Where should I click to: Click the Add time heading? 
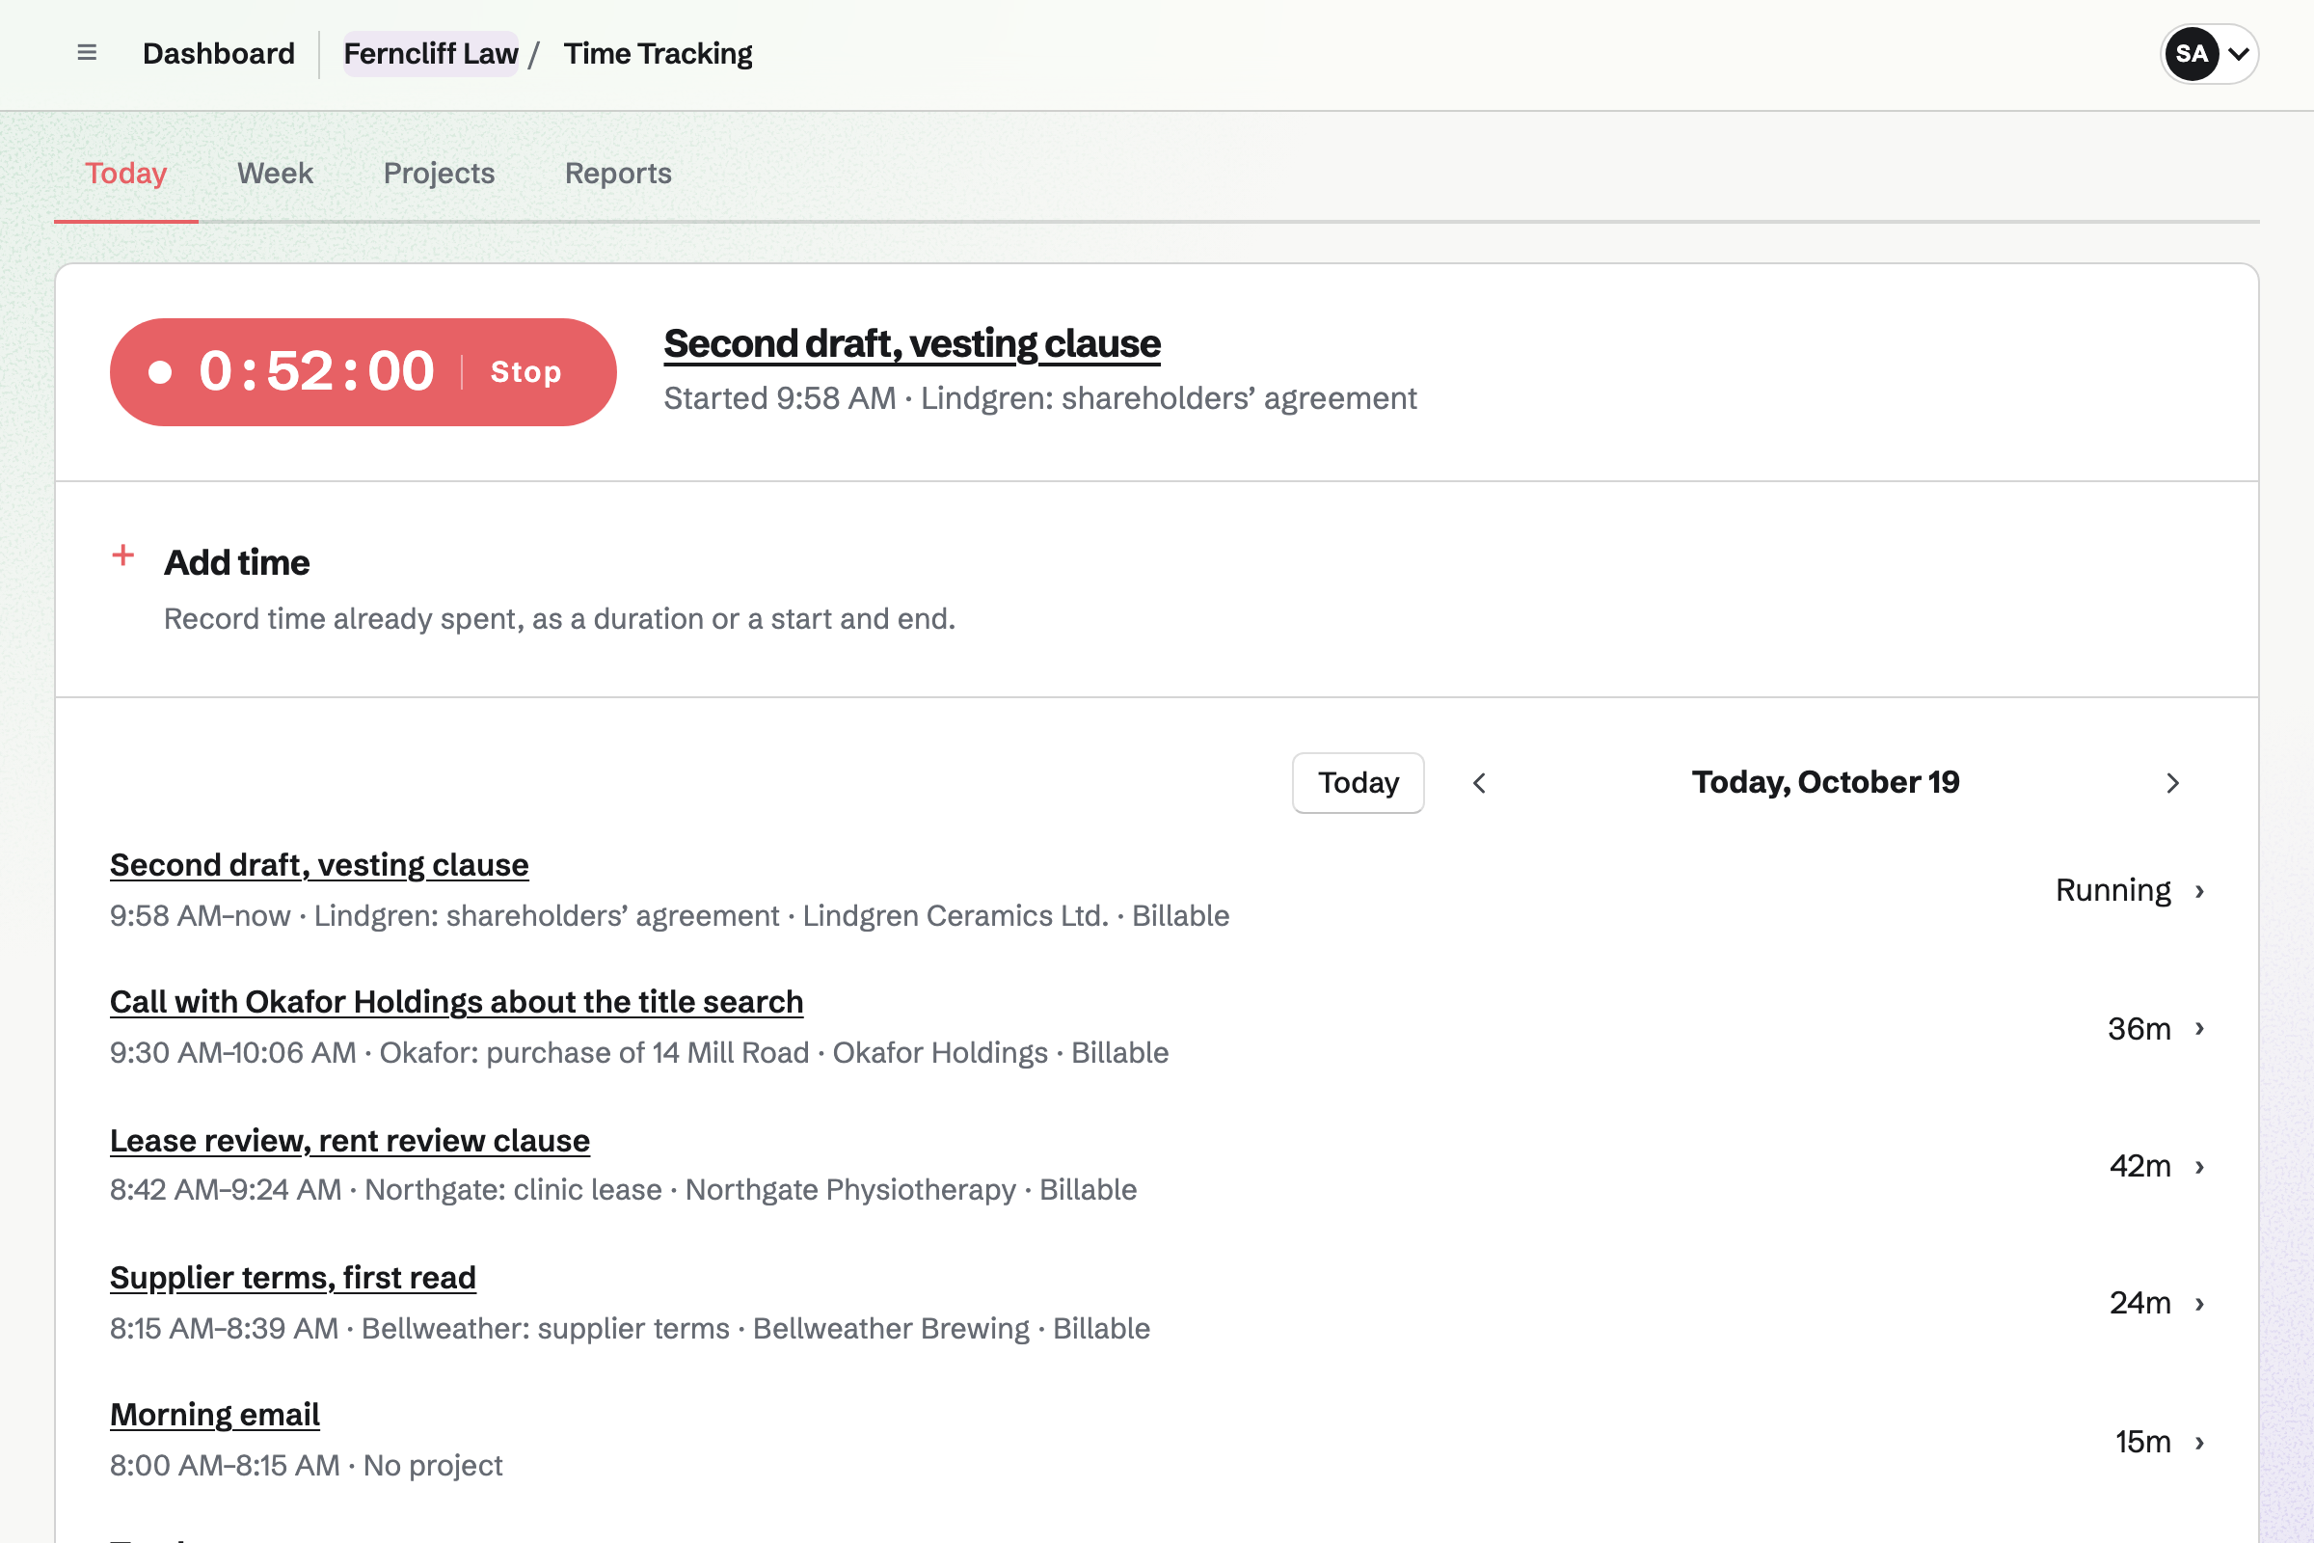(237, 563)
